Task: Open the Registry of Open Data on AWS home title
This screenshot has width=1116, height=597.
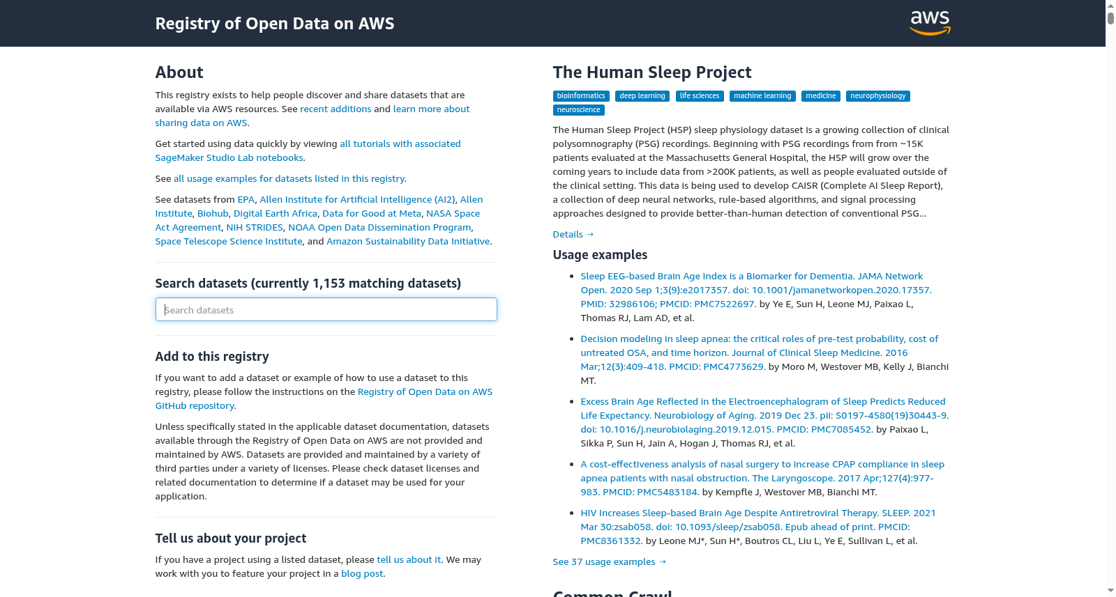Action: tap(275, 24)
